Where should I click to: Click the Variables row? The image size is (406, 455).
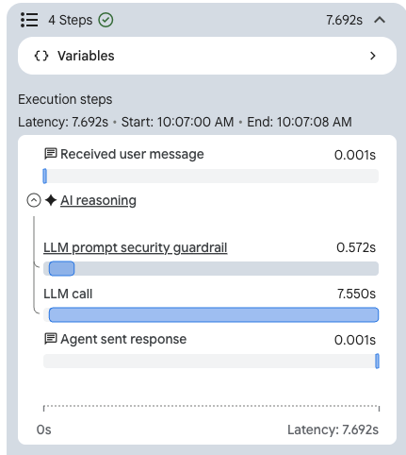pyautogui.click(x=207, y=56)
